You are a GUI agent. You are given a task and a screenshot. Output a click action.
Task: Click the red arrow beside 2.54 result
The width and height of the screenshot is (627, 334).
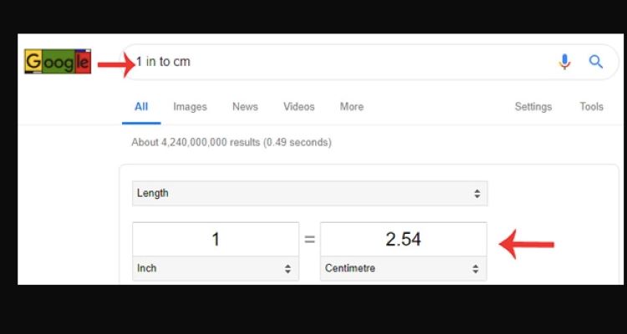tap(527, 244)
